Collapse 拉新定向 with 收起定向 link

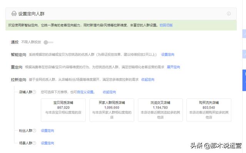click(148, 80)
